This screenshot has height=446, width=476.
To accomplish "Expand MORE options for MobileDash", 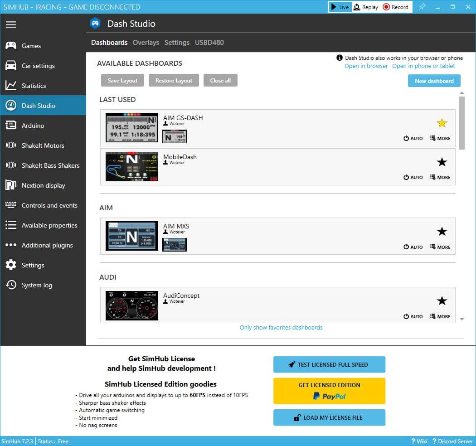I will tap(440, 177).
